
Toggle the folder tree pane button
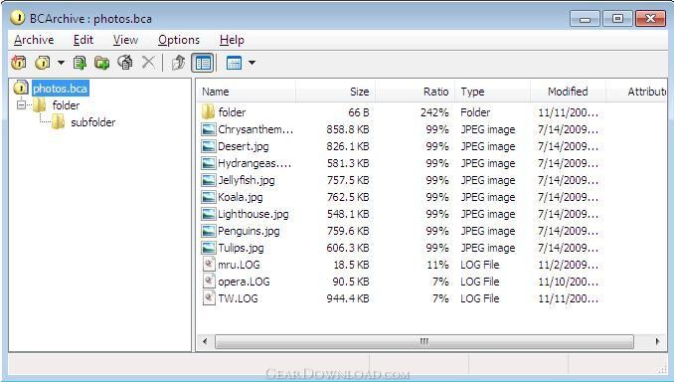pos(203,63)
